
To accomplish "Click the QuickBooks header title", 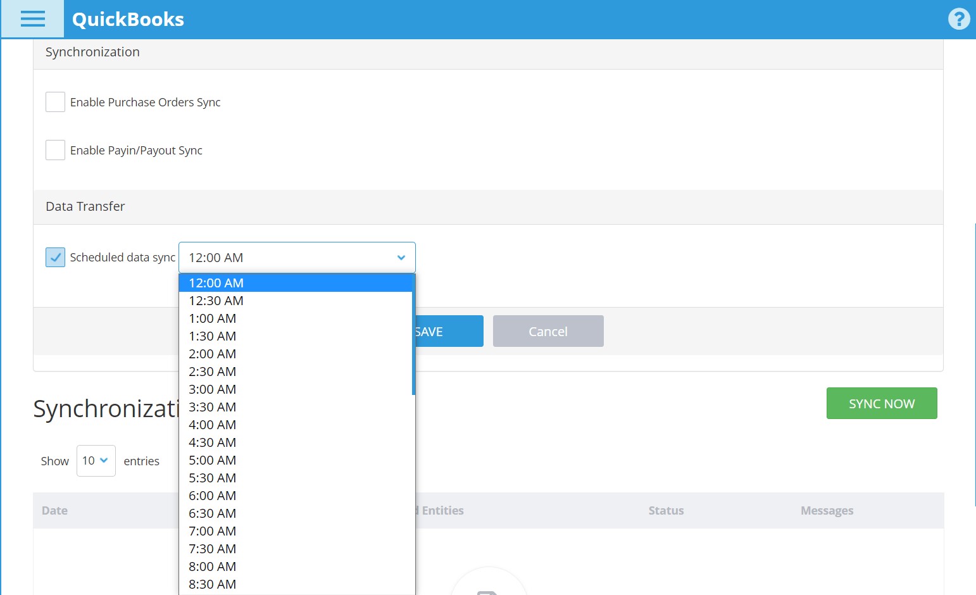I will point(128,19).
